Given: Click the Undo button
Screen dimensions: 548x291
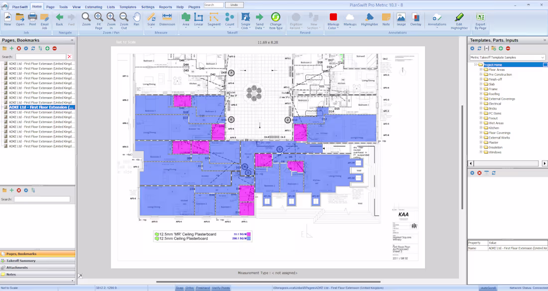Looking at the screenshot, I should click(234, 5).
